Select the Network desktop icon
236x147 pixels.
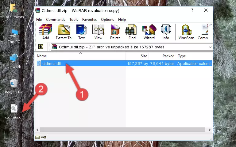point(14,61)
